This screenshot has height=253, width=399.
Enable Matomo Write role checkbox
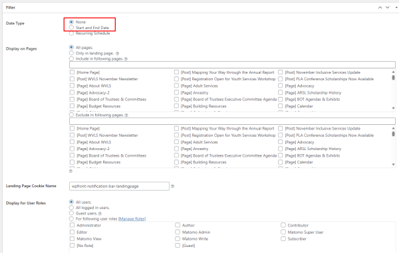[178, 239]
